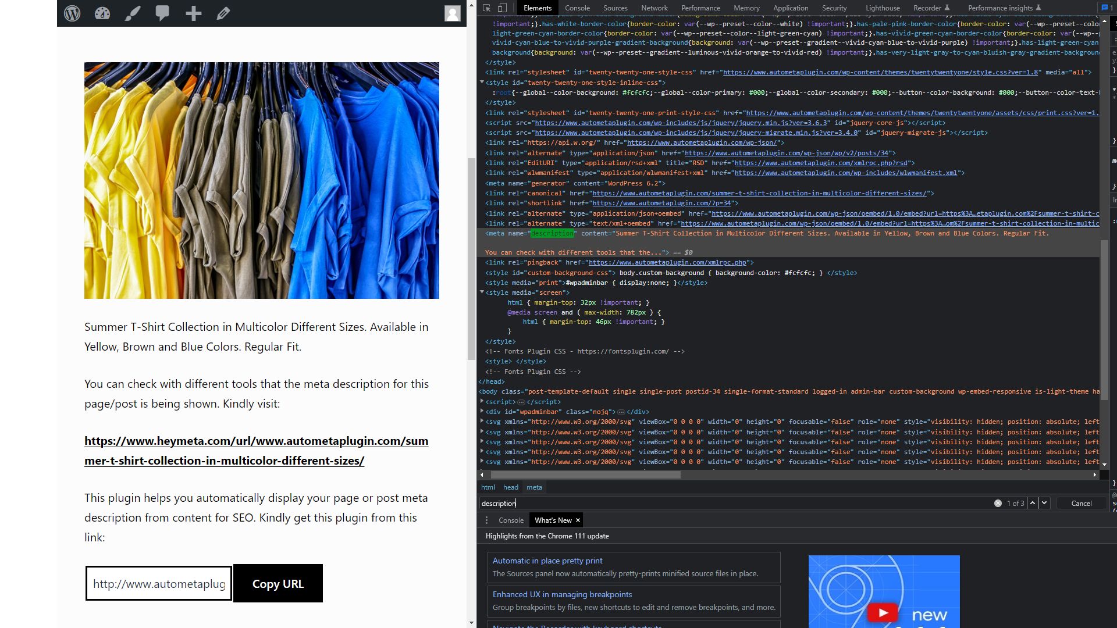Go to next search result arrow

[x=1044, y=503]
